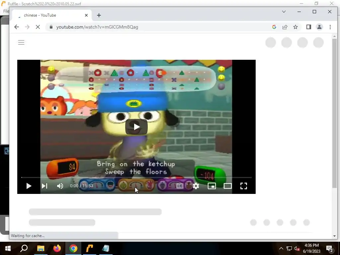Click the 0:00 / 15:53 time display

tap(82, 186)
